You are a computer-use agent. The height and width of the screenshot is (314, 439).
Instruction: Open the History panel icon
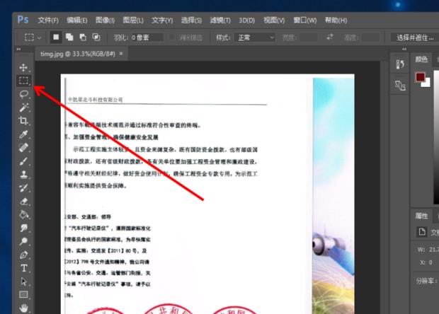coord(399,64)
